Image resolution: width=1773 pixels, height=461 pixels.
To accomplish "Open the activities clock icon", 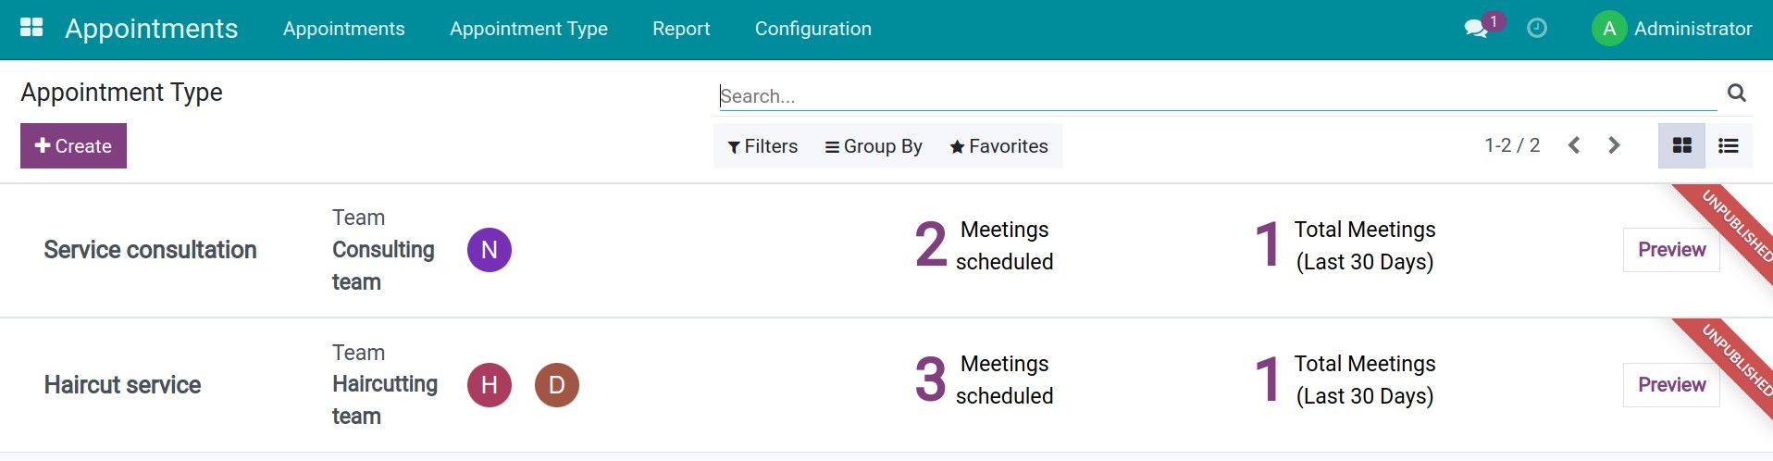I will point(1537,29).
